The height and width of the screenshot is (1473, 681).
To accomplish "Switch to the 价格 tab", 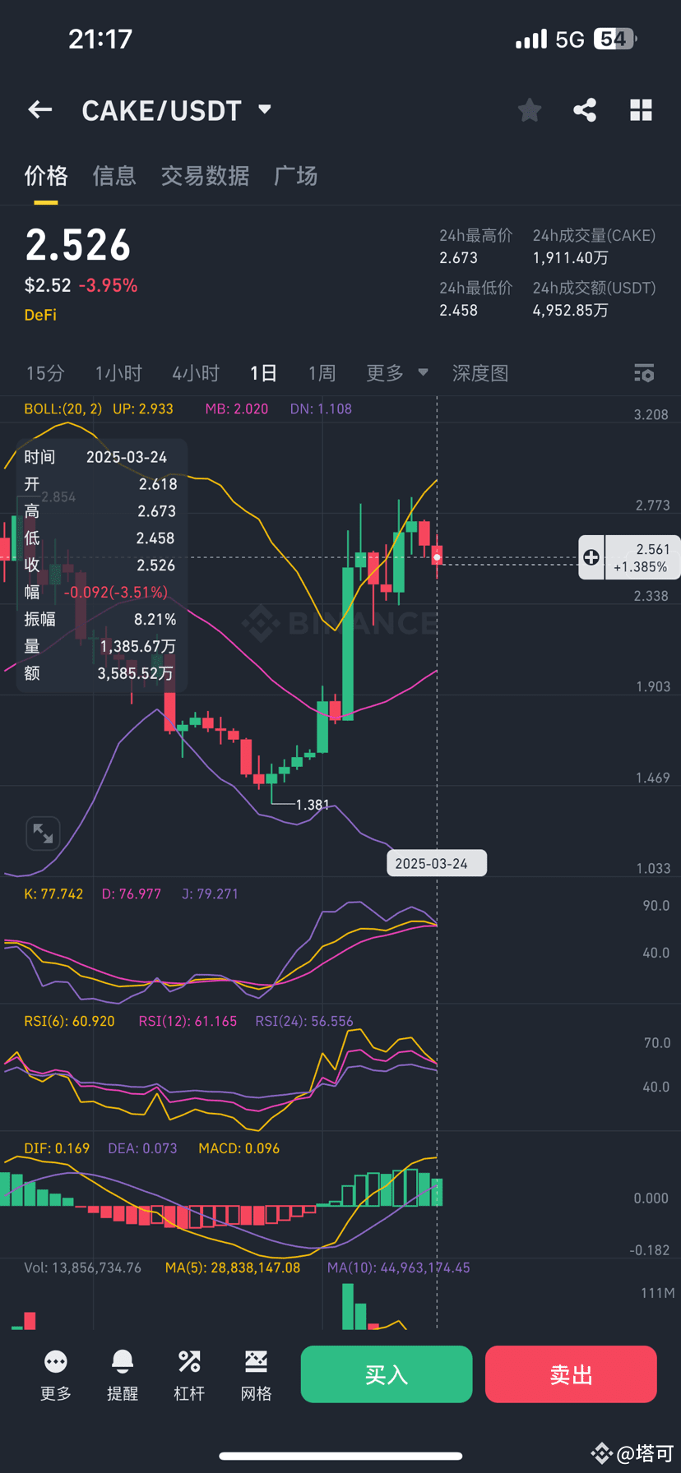I will (46, 176).
